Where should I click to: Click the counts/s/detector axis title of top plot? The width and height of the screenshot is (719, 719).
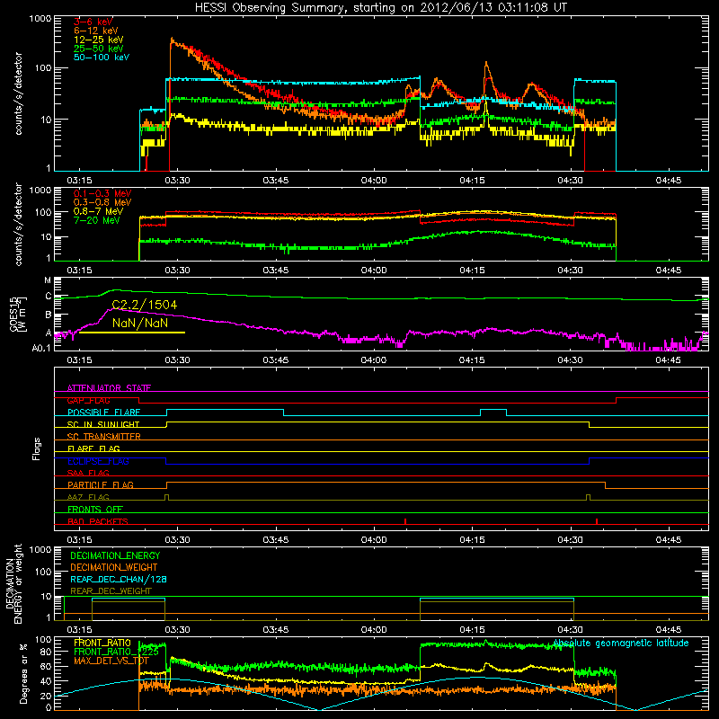19,93
